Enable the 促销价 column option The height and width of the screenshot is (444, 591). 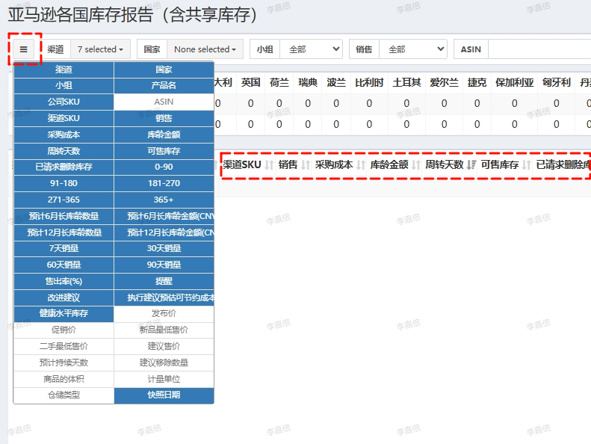coord(64,330)
